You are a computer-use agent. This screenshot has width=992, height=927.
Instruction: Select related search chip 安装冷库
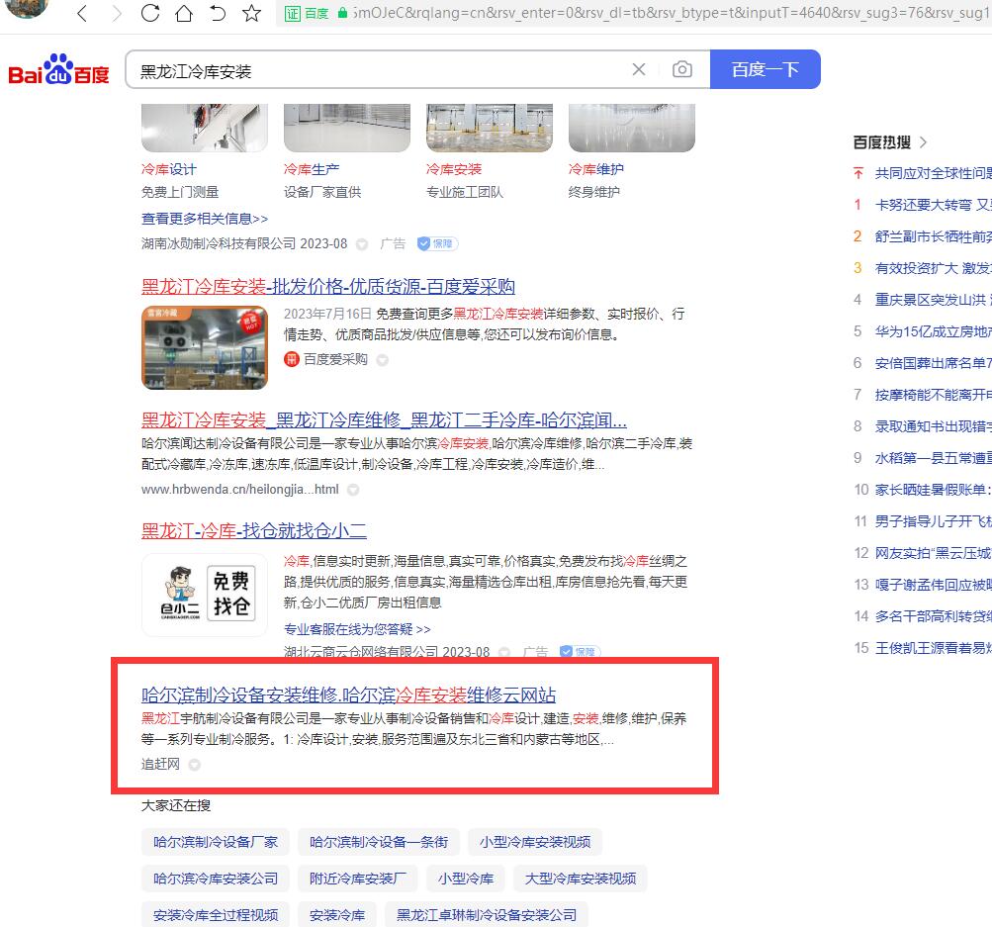coord(337,915)
